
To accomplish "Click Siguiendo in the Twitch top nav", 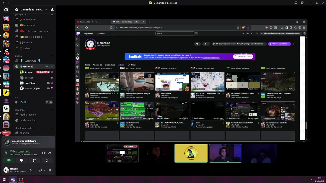I will tap(88, 33).
